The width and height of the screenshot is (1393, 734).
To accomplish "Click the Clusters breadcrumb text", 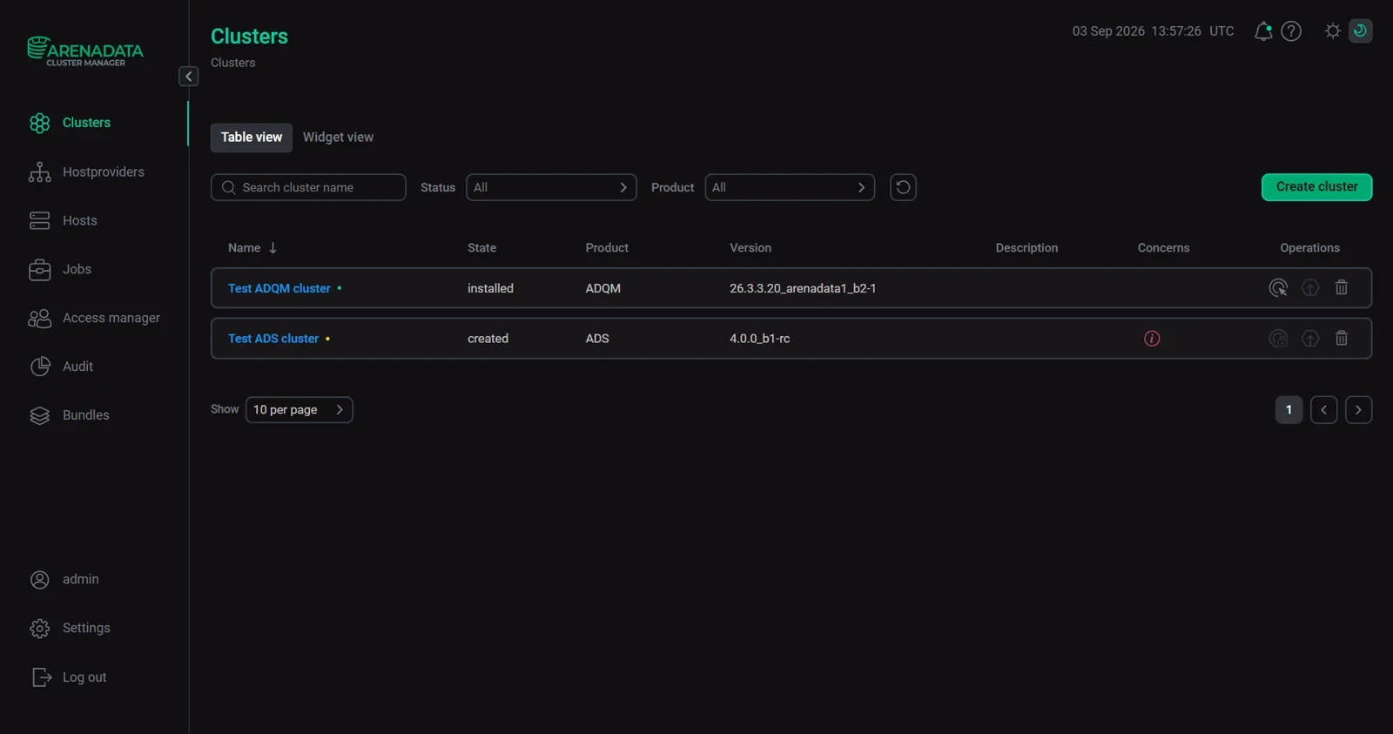I will [232, 63].
